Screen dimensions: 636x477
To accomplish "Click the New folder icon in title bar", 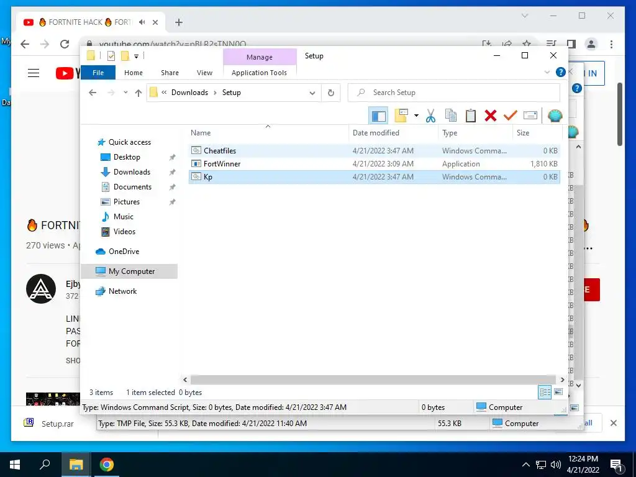I will point(125,56).
